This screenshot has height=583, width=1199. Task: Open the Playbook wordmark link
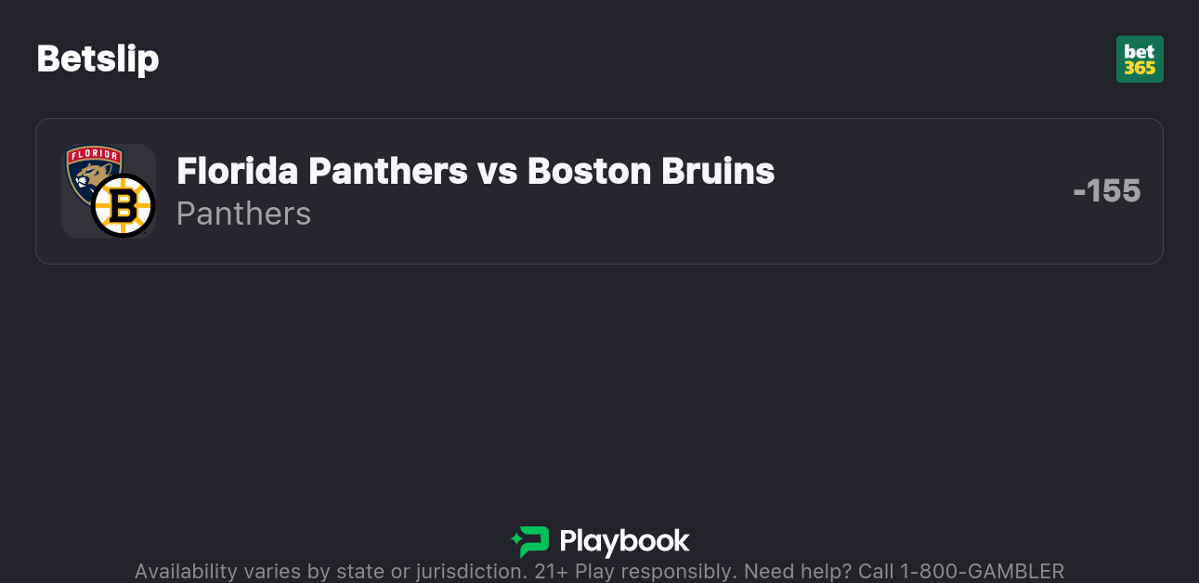[x=624, y=541]
